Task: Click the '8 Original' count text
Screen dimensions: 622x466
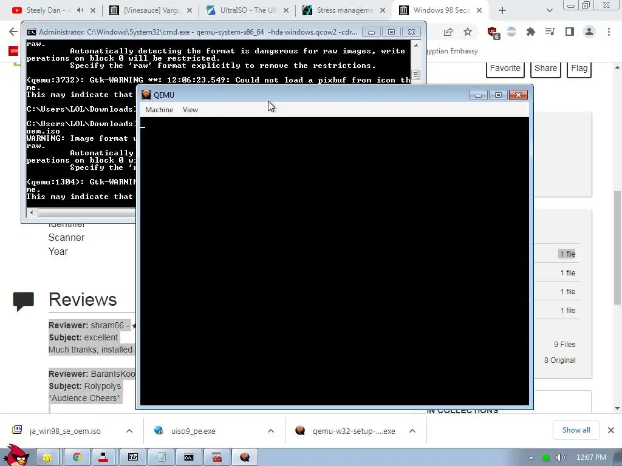Action: [559, 360]
